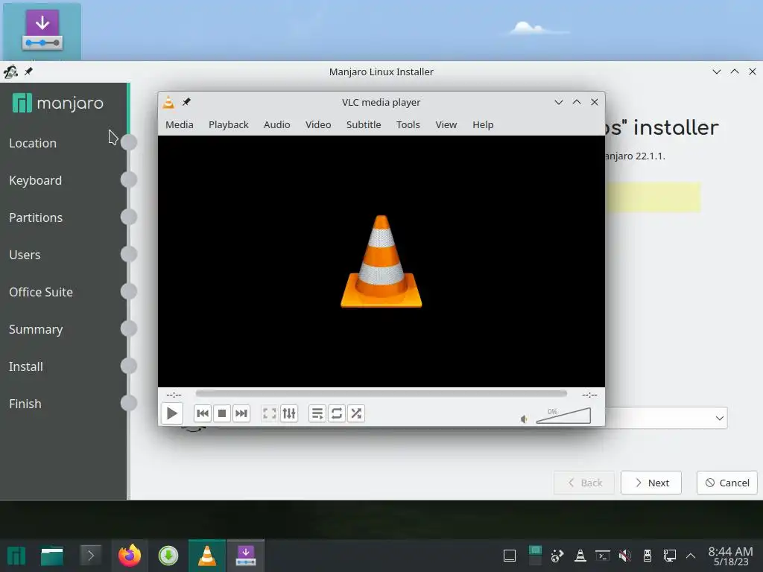
Task: Pin the VLC window on all desktops
Action: click(186, 102)
